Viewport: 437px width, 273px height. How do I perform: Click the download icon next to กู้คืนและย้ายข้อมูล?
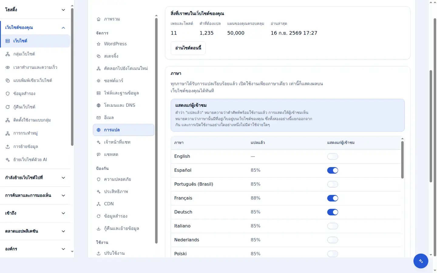tap(99, 228)
